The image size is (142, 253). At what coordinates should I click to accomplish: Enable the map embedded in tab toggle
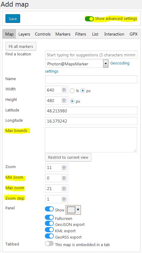pos(49,243)
